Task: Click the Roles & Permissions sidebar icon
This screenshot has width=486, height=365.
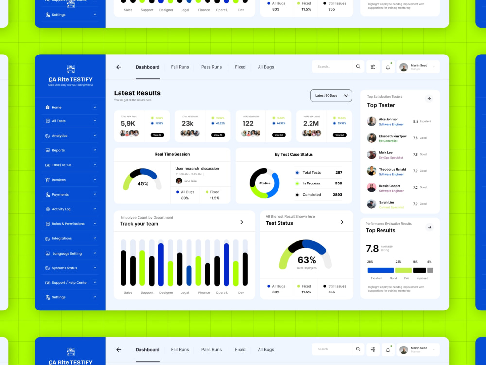Action: 48,224
